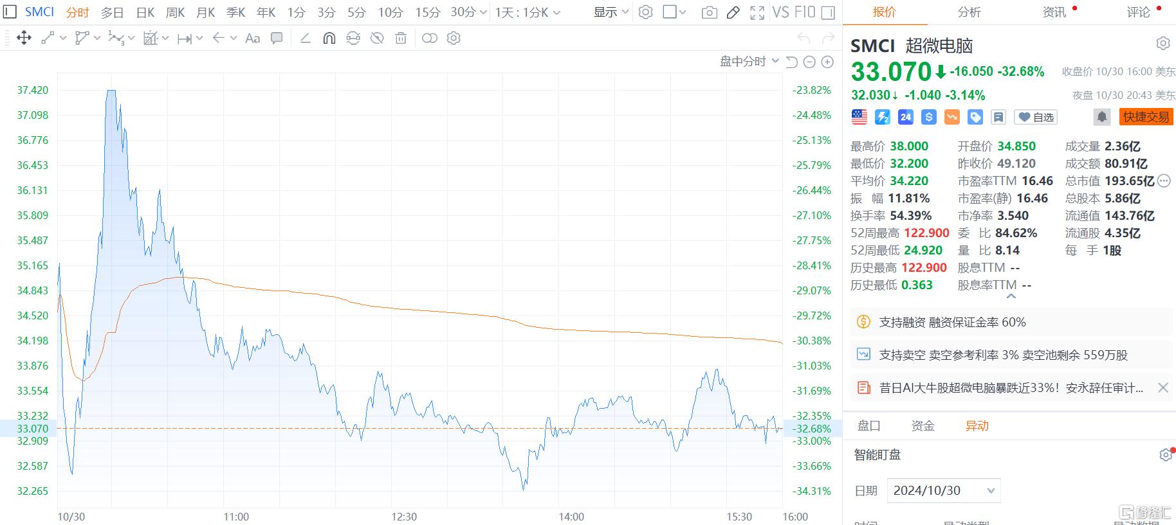Click the plus zoom-in chart icon

point(827,62)
